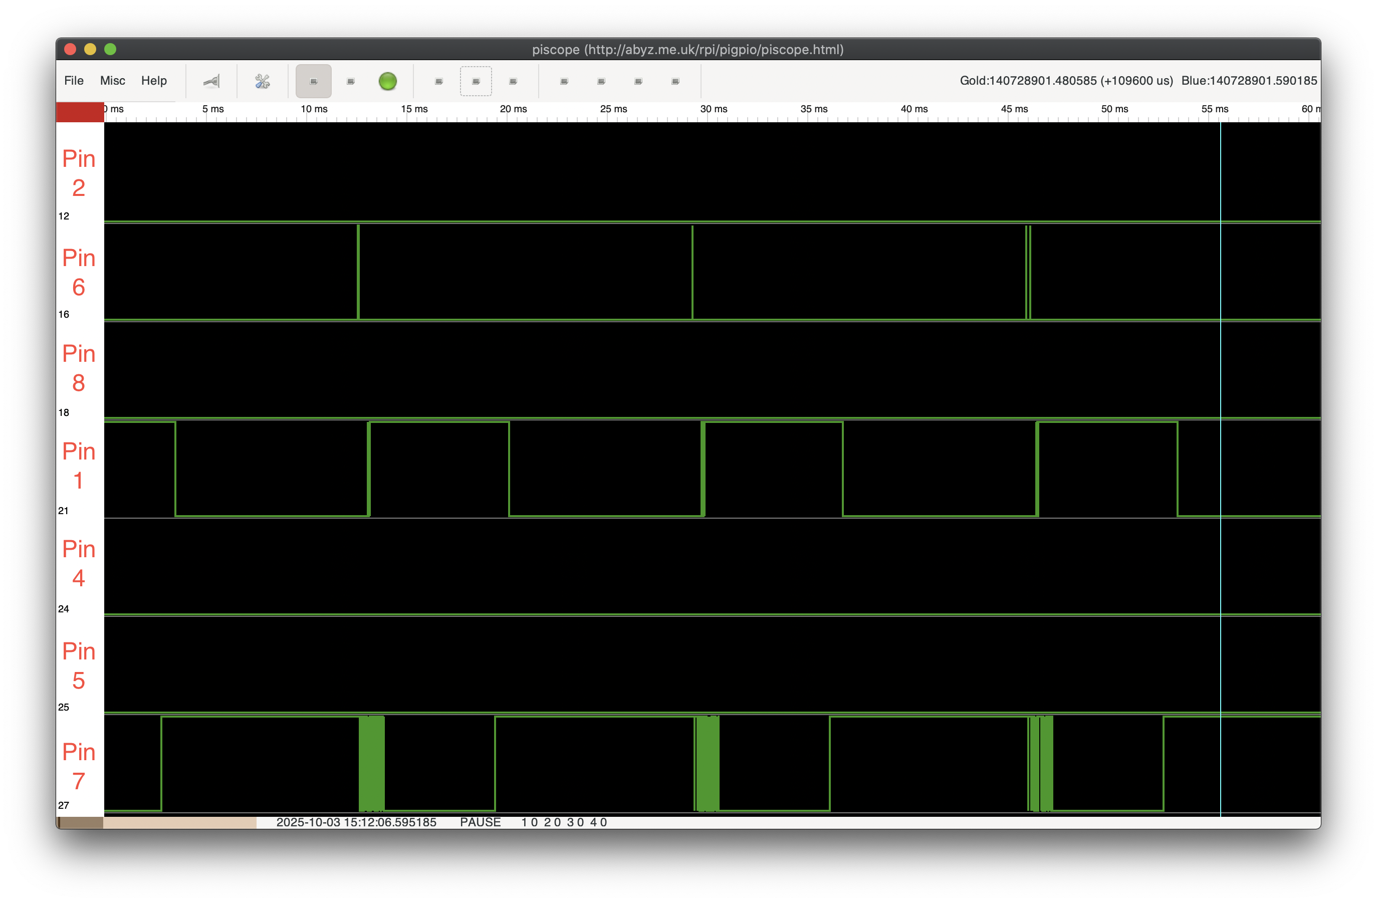Click GPIO number 25 under Pin 5
This screenshot has height=903, width=1377.
coord(64,708)
